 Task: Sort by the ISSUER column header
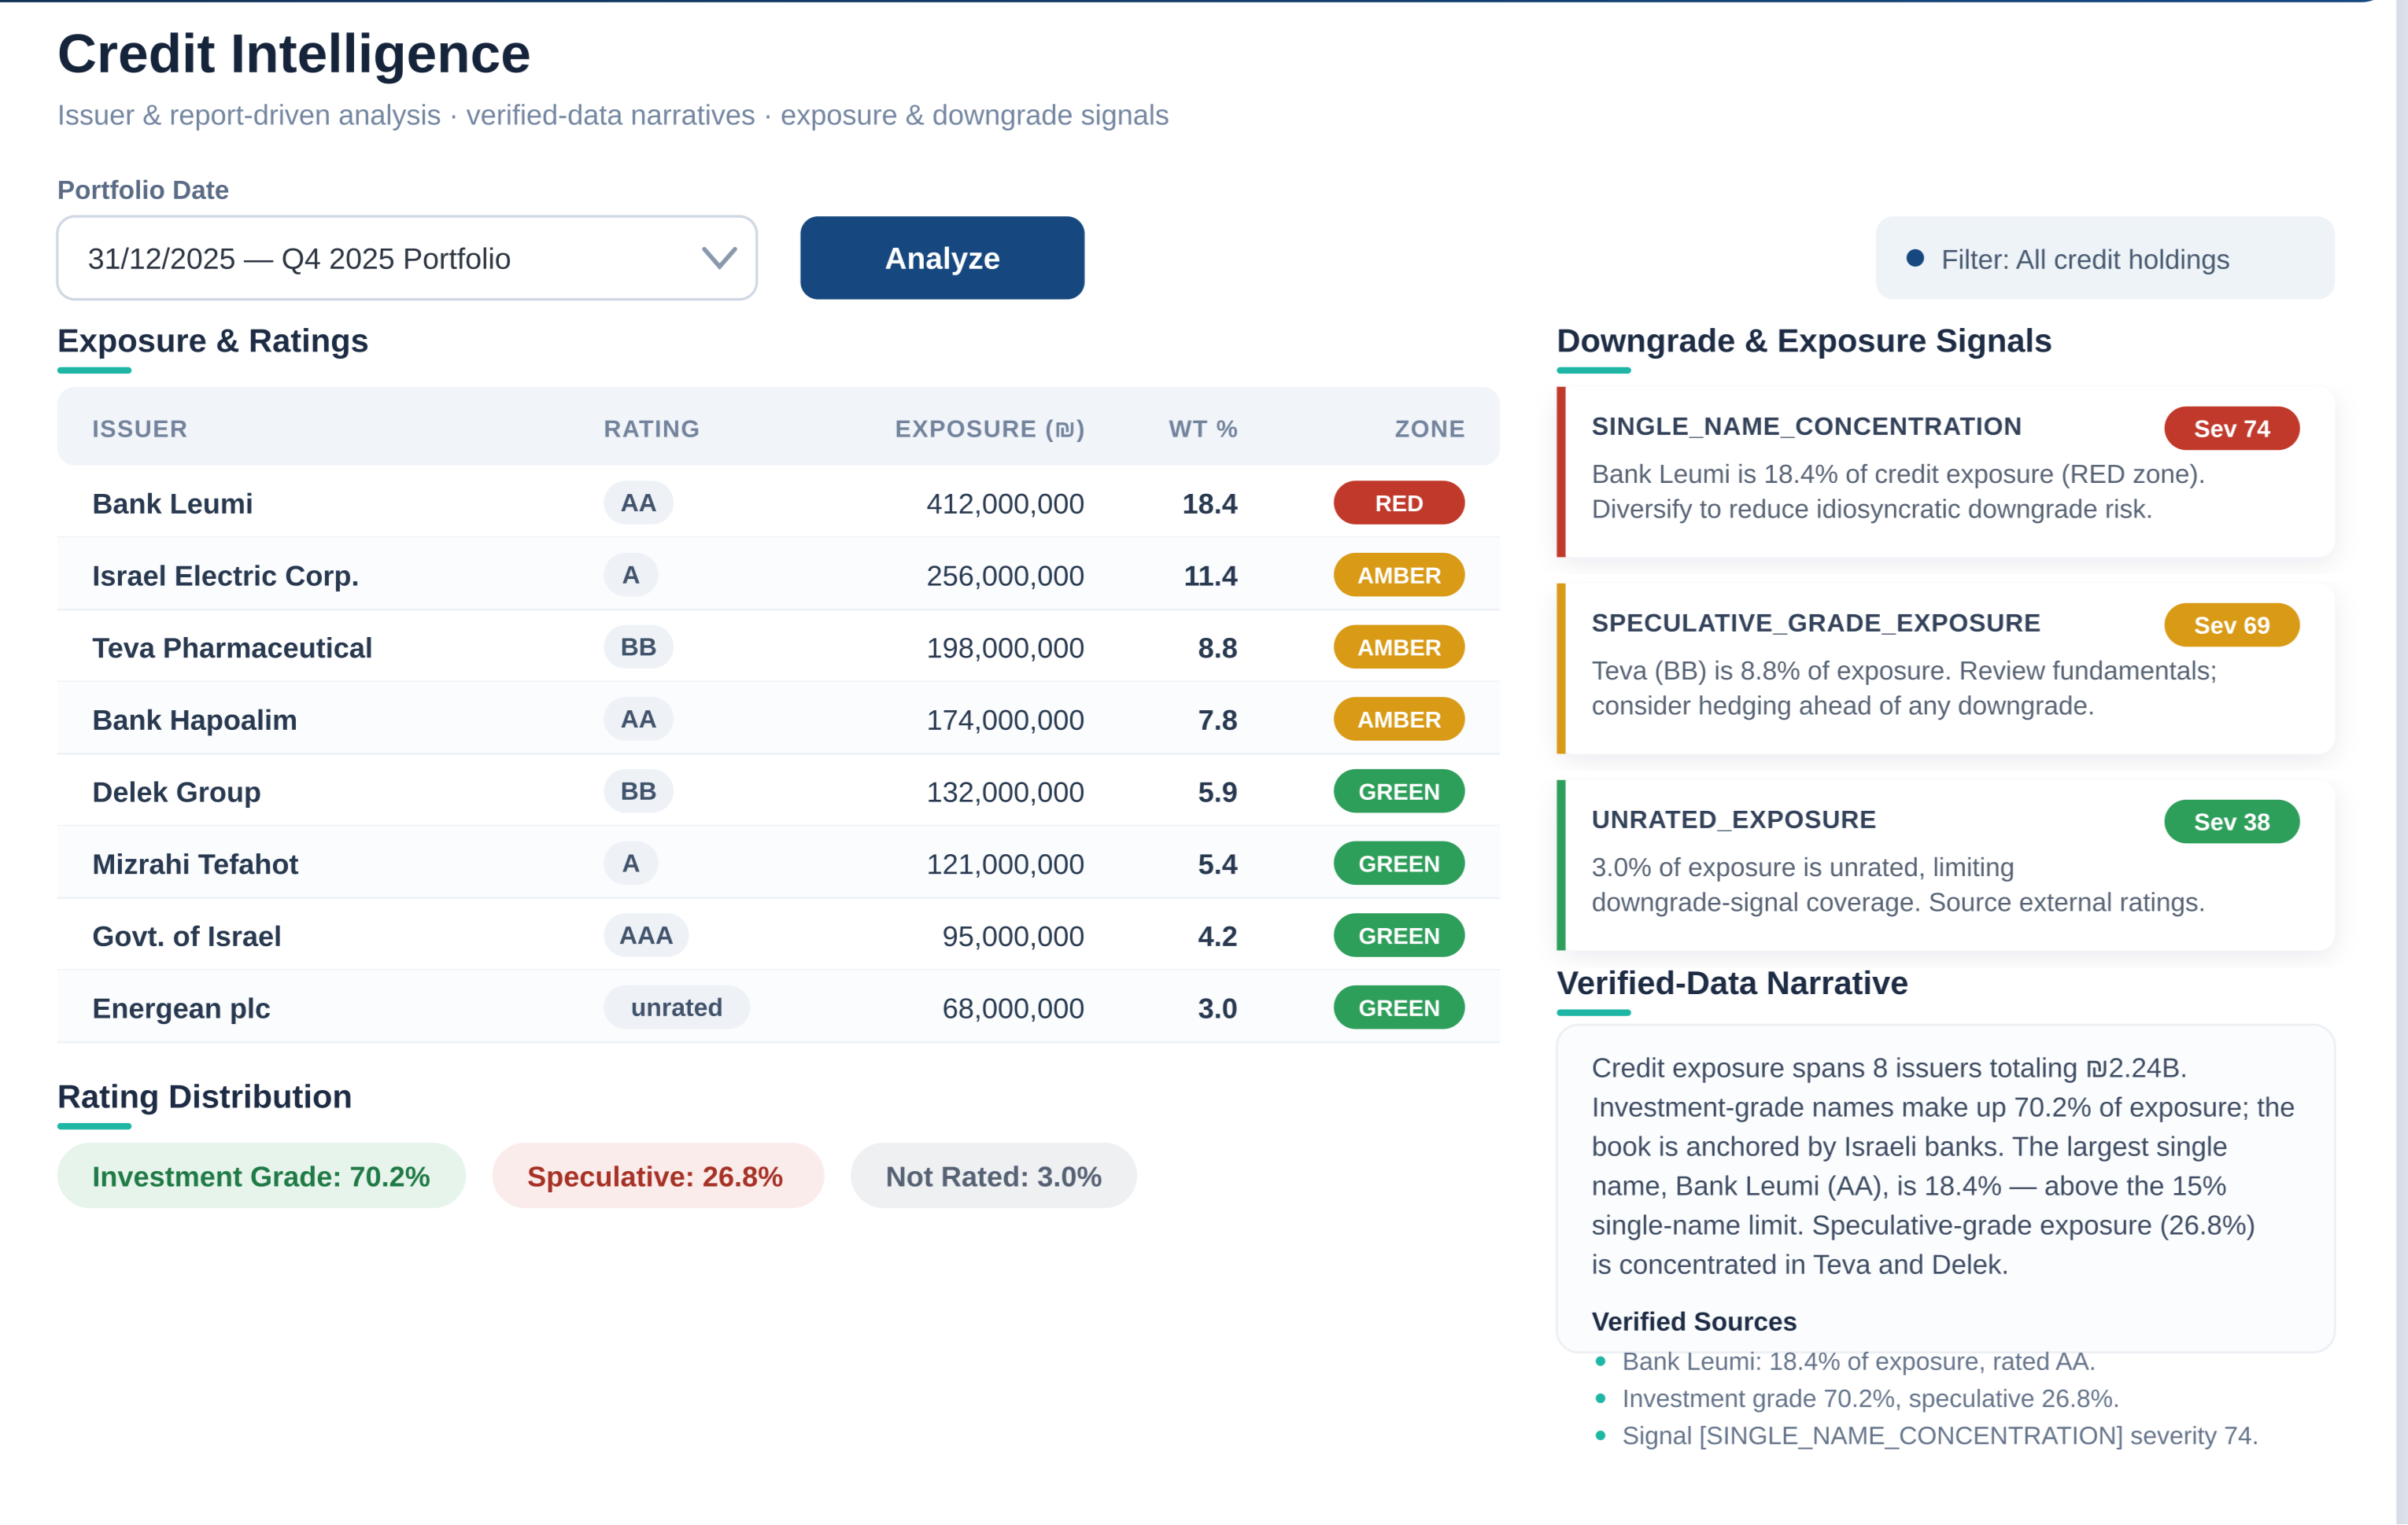click(x=139, y=429)
